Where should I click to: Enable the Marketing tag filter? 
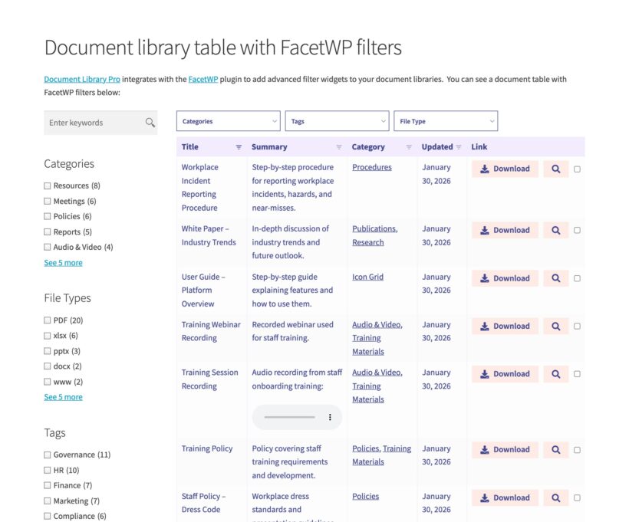tap(48, 501)
